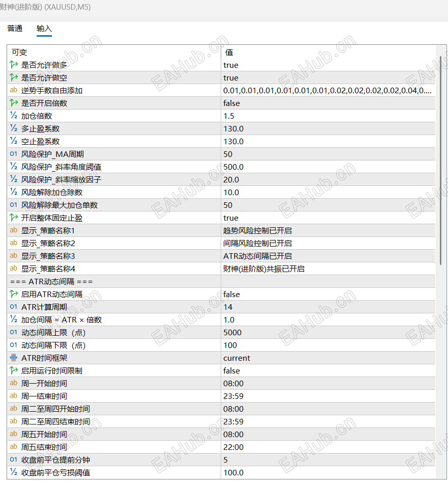Click the ab icon beside 显示_策略名称4
Image resolution: width=448 pixels, height=481 pixels.
[13, 269]
